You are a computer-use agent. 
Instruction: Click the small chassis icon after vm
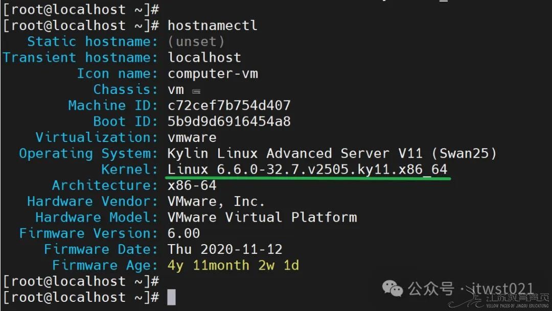pyautogui.click(x=196, y=91)
